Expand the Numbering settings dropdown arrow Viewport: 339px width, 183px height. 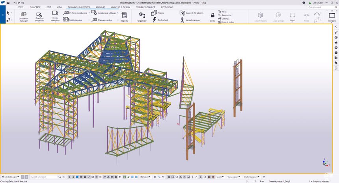click(117, 13)
